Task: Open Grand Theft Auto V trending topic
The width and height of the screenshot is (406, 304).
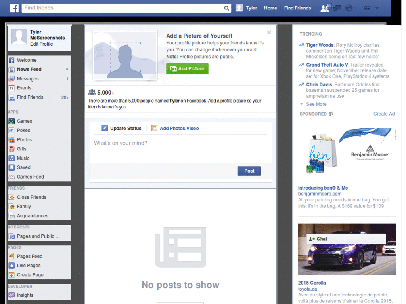Action: point(327,65)
